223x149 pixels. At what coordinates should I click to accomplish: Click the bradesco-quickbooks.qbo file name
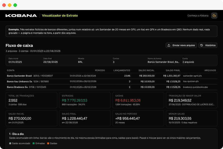[x=195, y=87]
